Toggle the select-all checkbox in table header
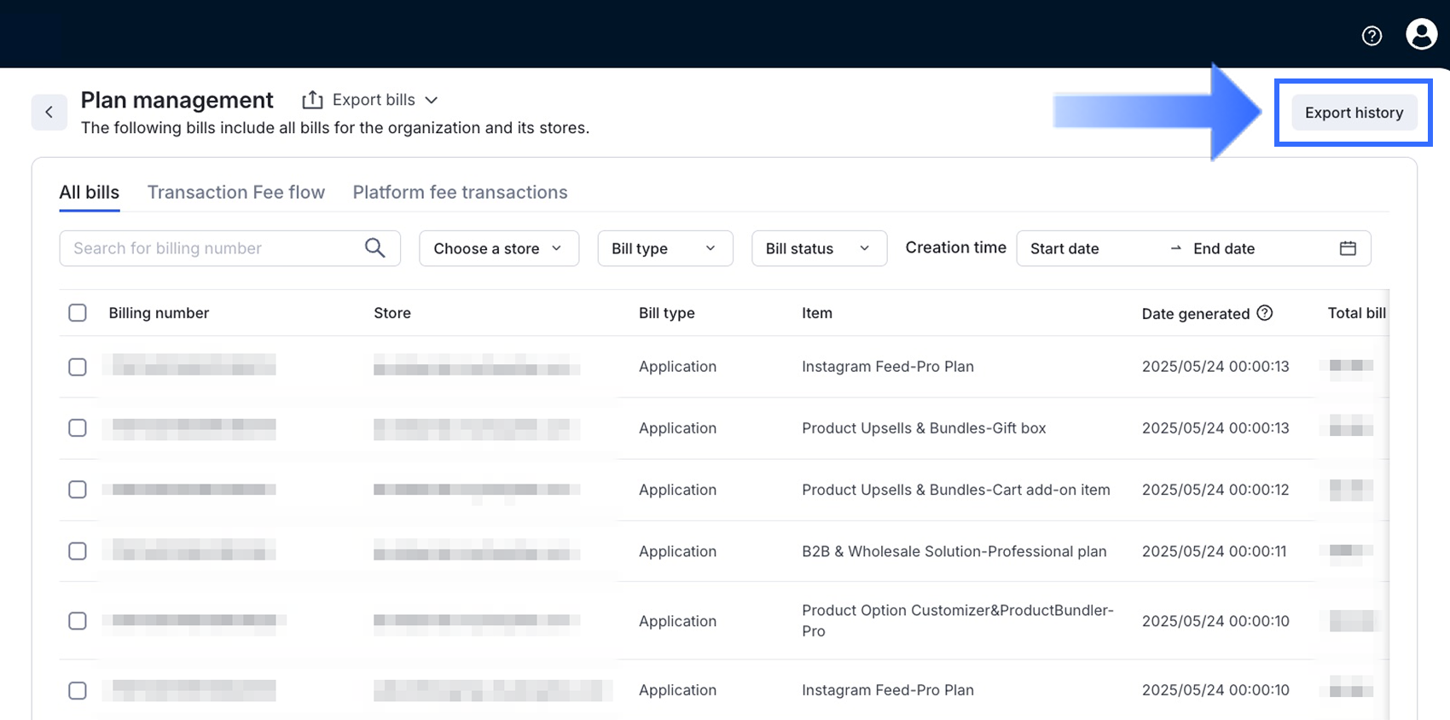 [78, 313]
